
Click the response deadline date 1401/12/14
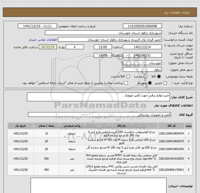coord(142,47)
